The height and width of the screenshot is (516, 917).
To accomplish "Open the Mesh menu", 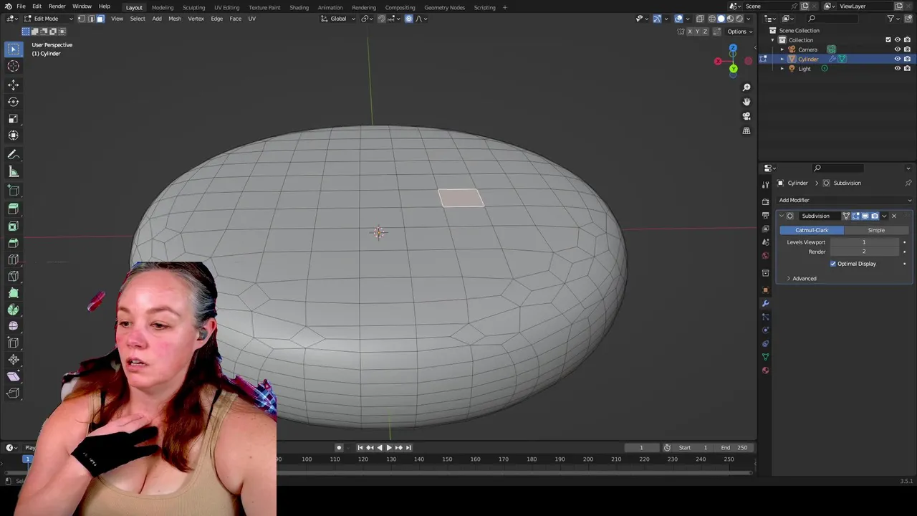I will (175, 19).
